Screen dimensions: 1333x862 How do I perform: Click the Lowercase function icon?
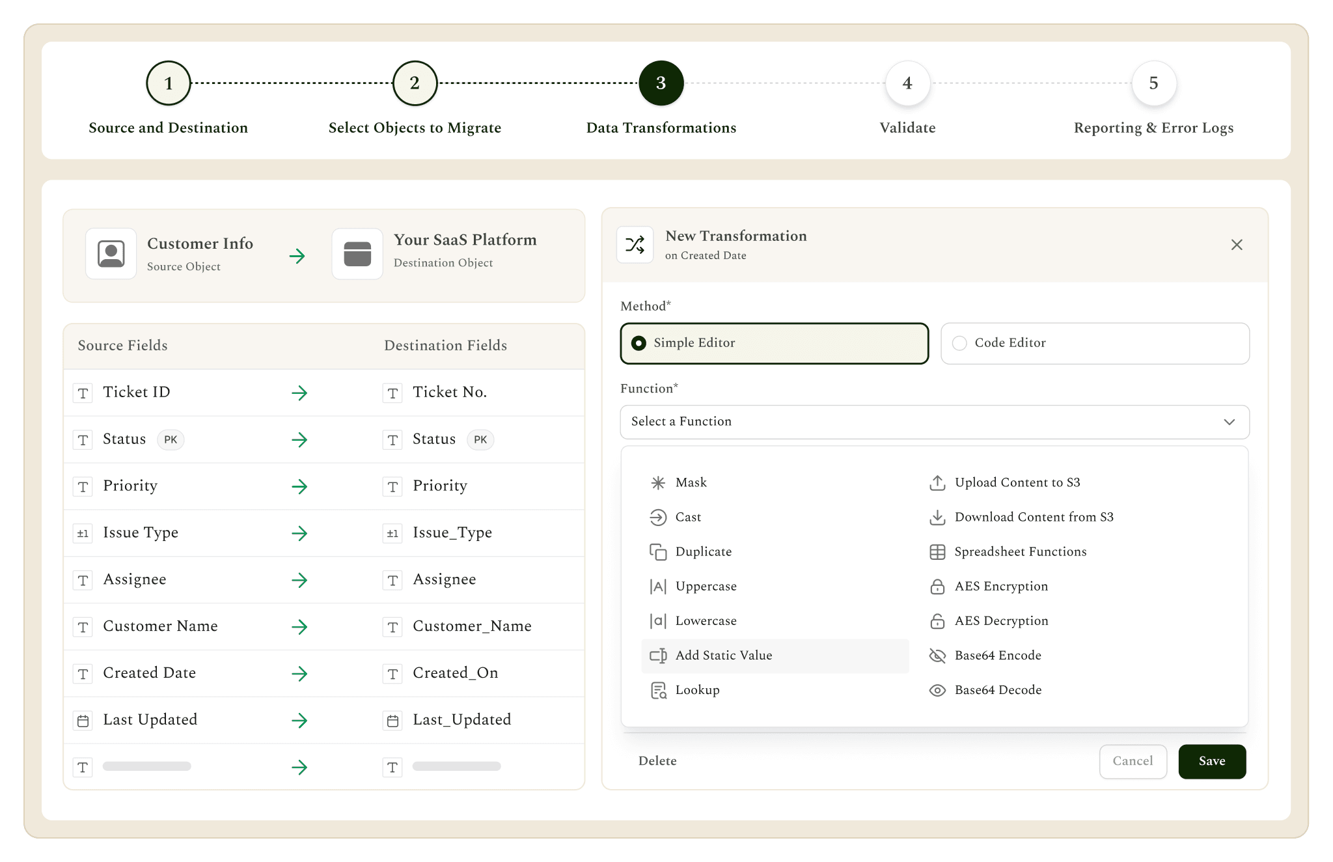(x=658, y=620)
